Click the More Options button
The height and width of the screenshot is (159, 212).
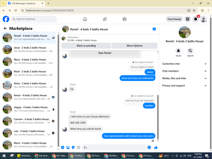[x=134, y=46]
